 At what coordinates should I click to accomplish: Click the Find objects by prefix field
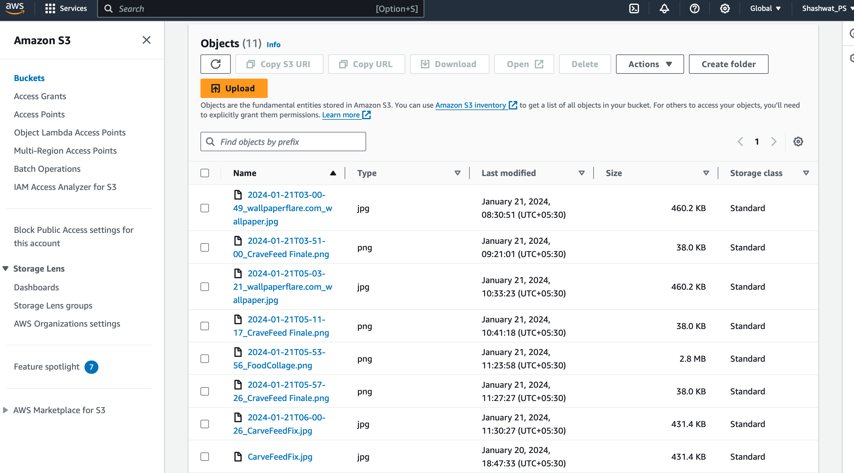(x=283, y=142)
